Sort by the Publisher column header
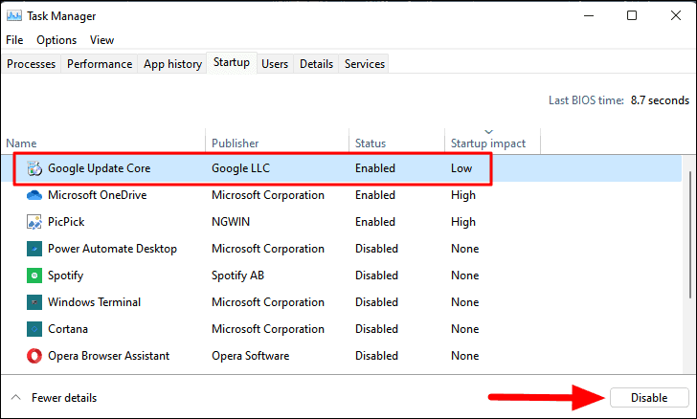The image size is (697, 419). pyautogui.click(x=235, y=143)
